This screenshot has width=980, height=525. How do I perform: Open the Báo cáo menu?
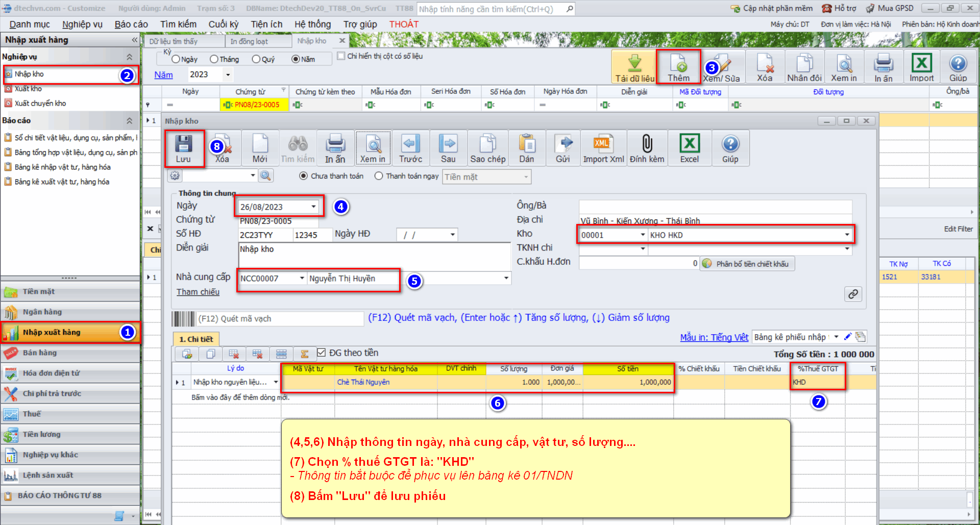[131, 24]
